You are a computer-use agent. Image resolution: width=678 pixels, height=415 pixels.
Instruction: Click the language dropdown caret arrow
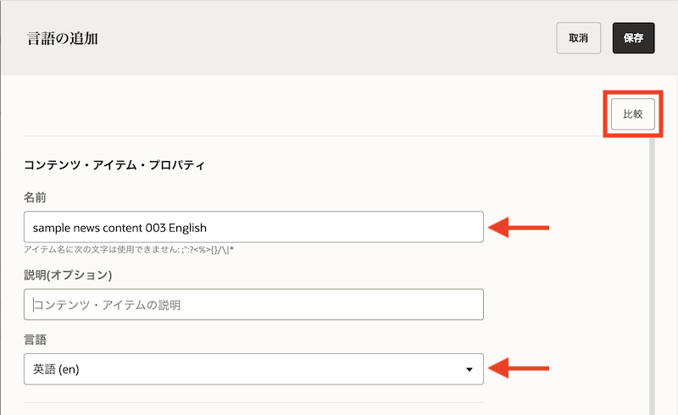469,370
